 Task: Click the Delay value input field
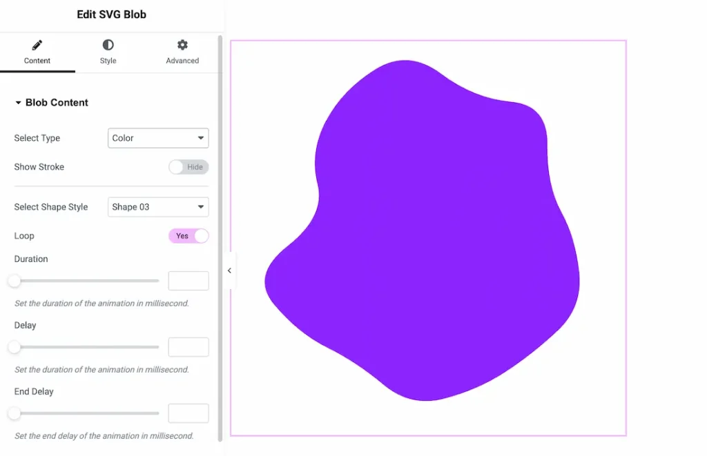tap(188, 347)
